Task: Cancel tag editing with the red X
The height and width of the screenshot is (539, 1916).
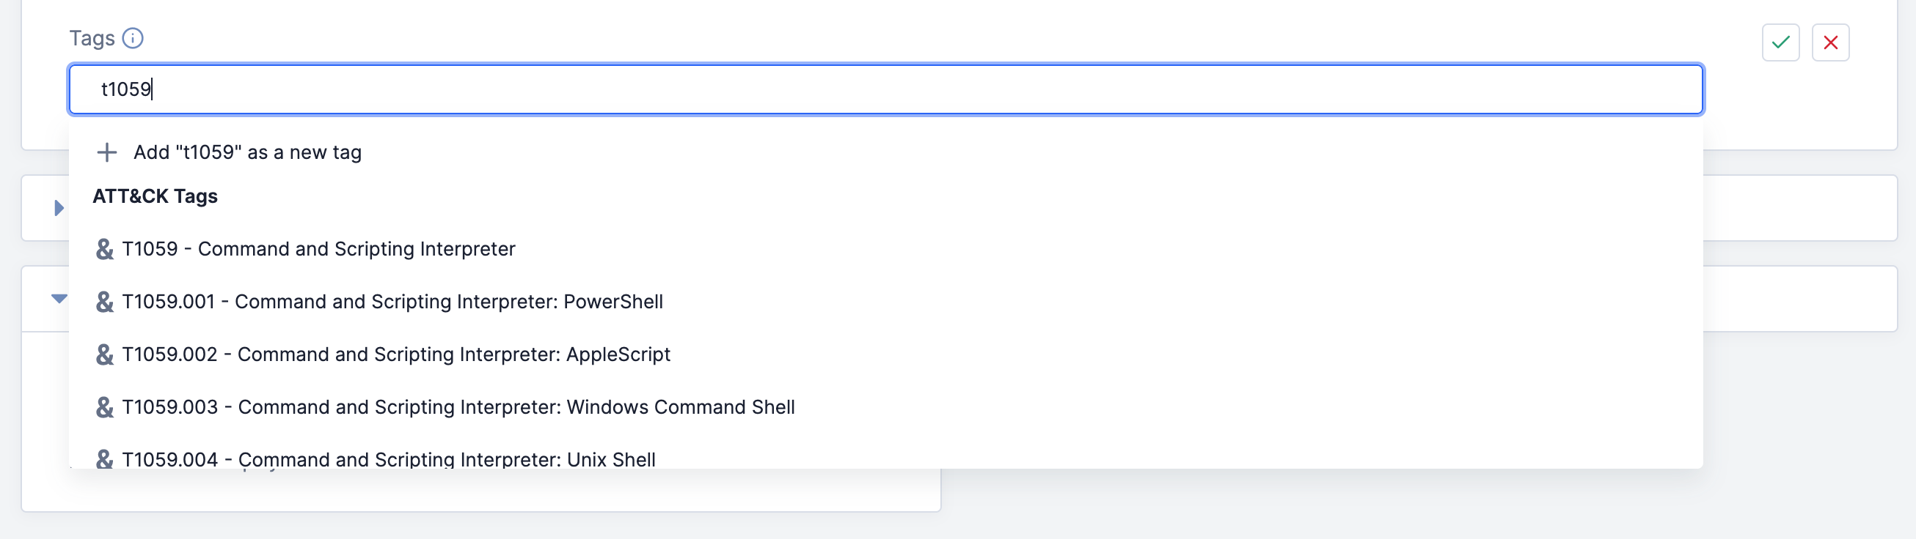Action: (x=1829, y=42)
